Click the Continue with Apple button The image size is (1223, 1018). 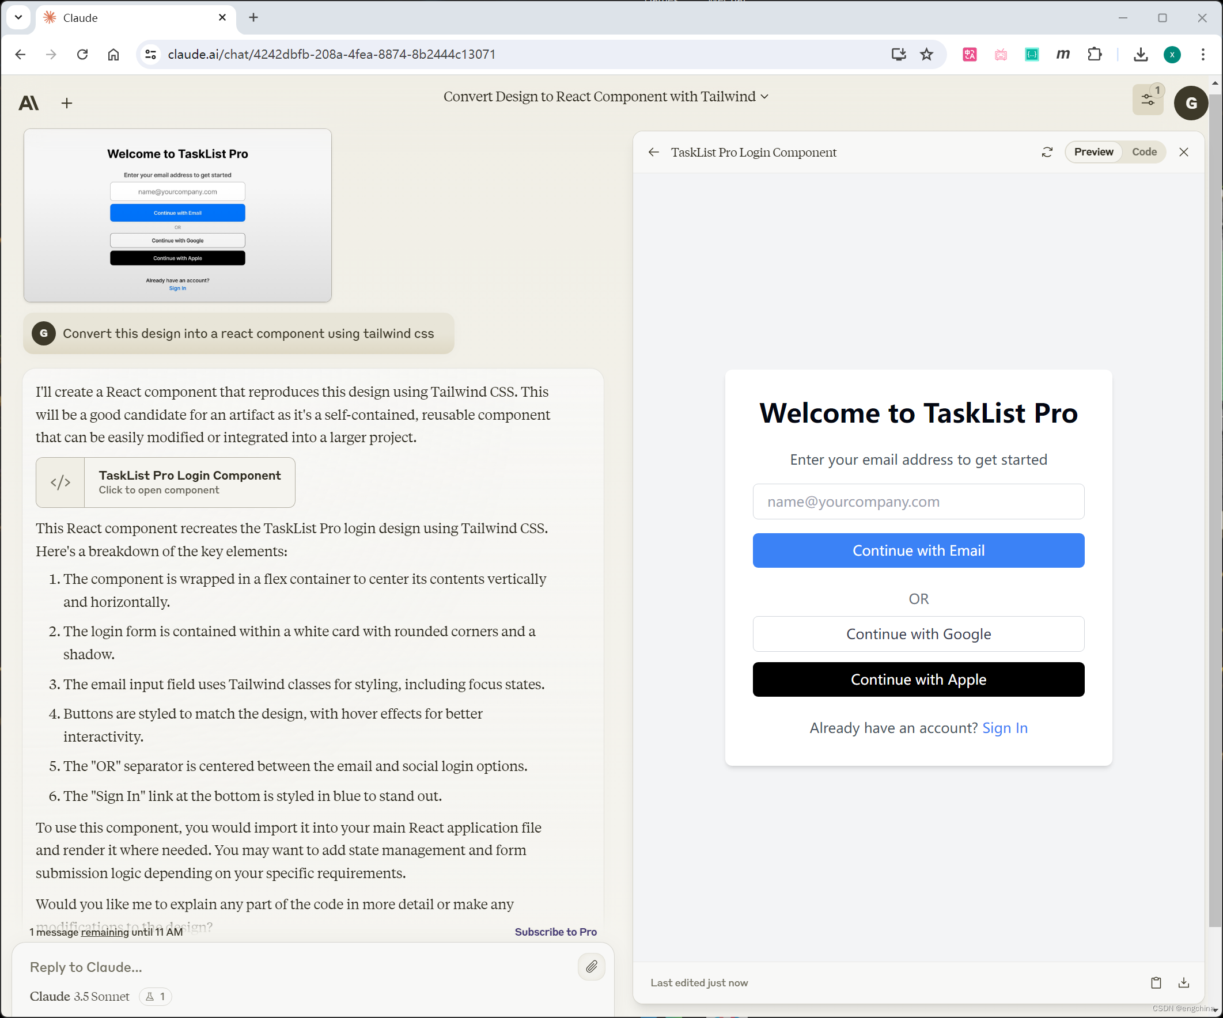(x=918, y=679)
